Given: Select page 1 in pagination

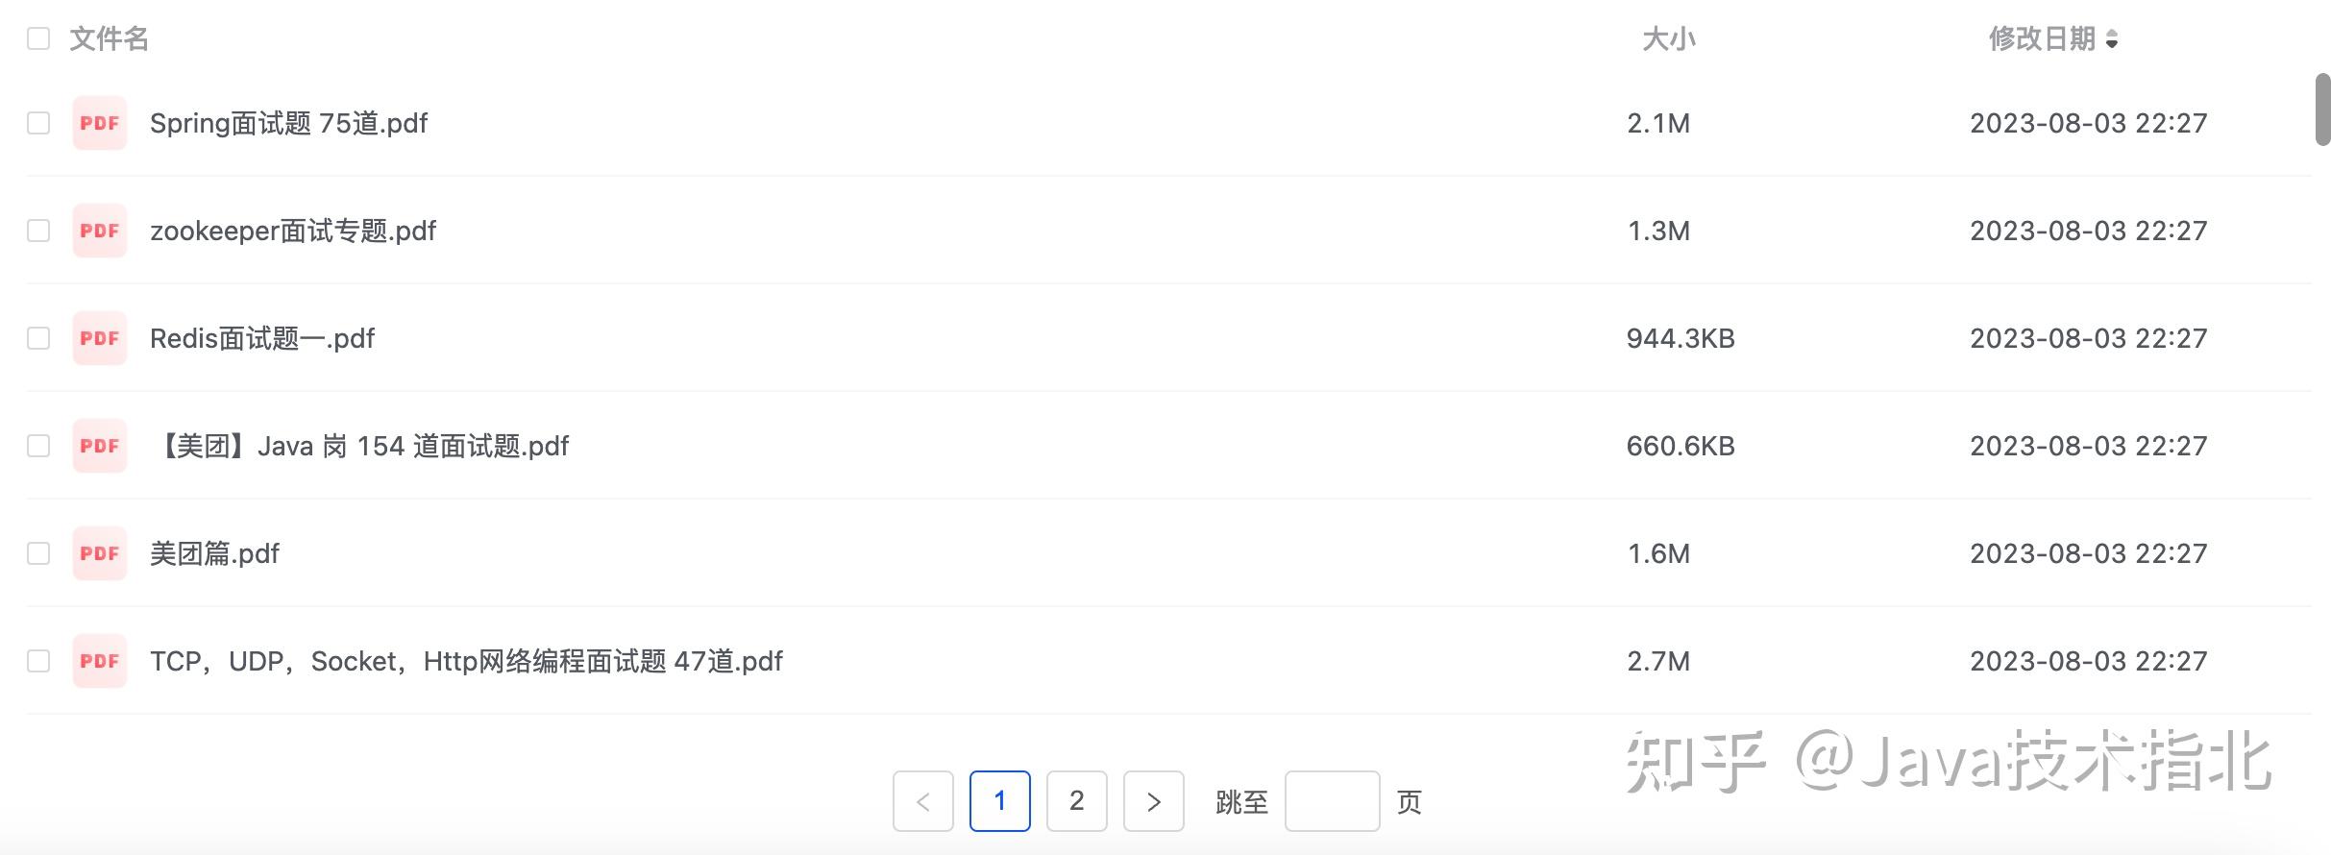Looking at the screenshot, I should [x=999, y=801].
